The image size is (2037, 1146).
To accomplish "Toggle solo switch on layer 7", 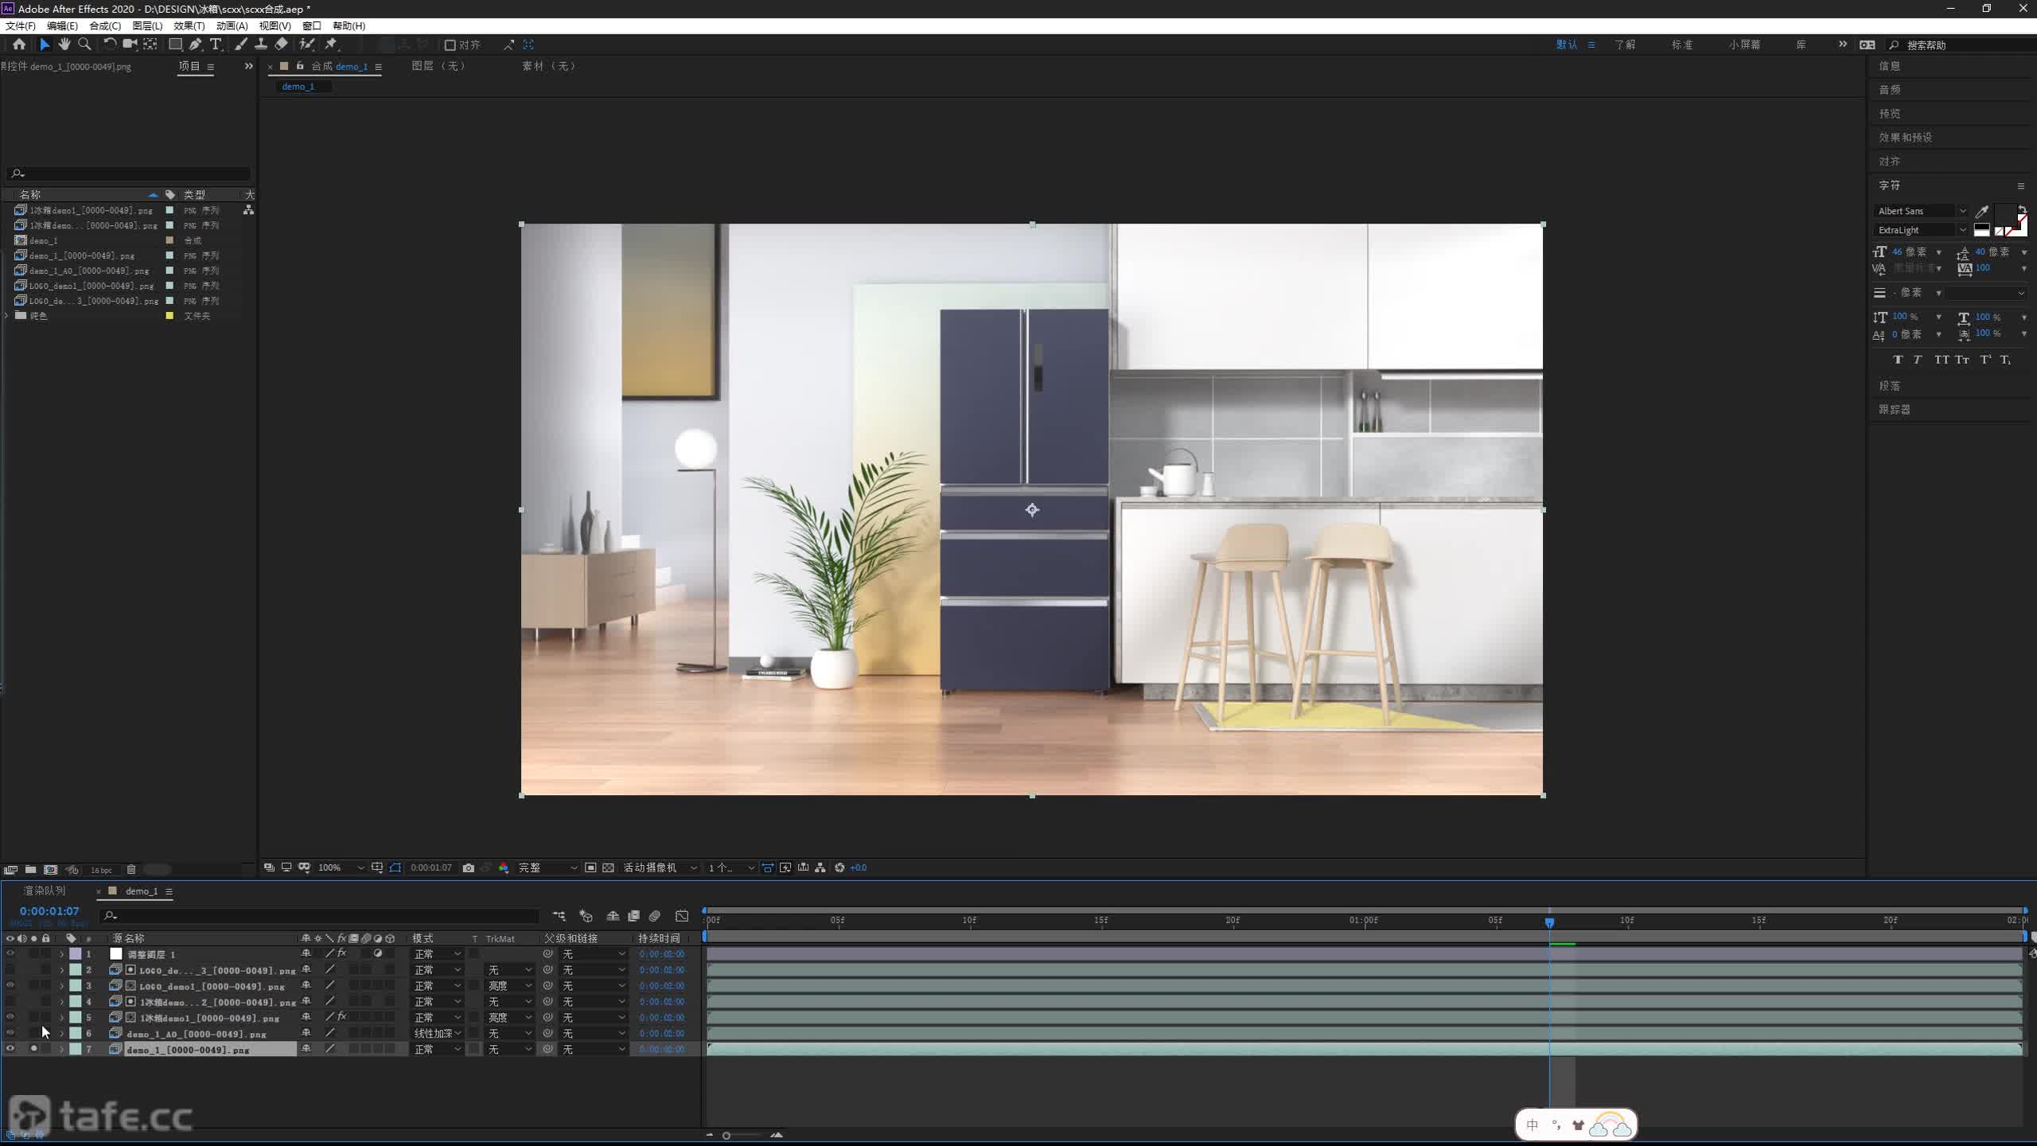I will 33,1049.
